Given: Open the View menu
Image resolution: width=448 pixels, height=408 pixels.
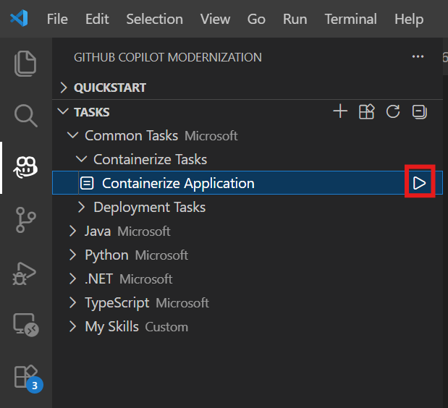Looking at the screenshot, I should 215,19.
